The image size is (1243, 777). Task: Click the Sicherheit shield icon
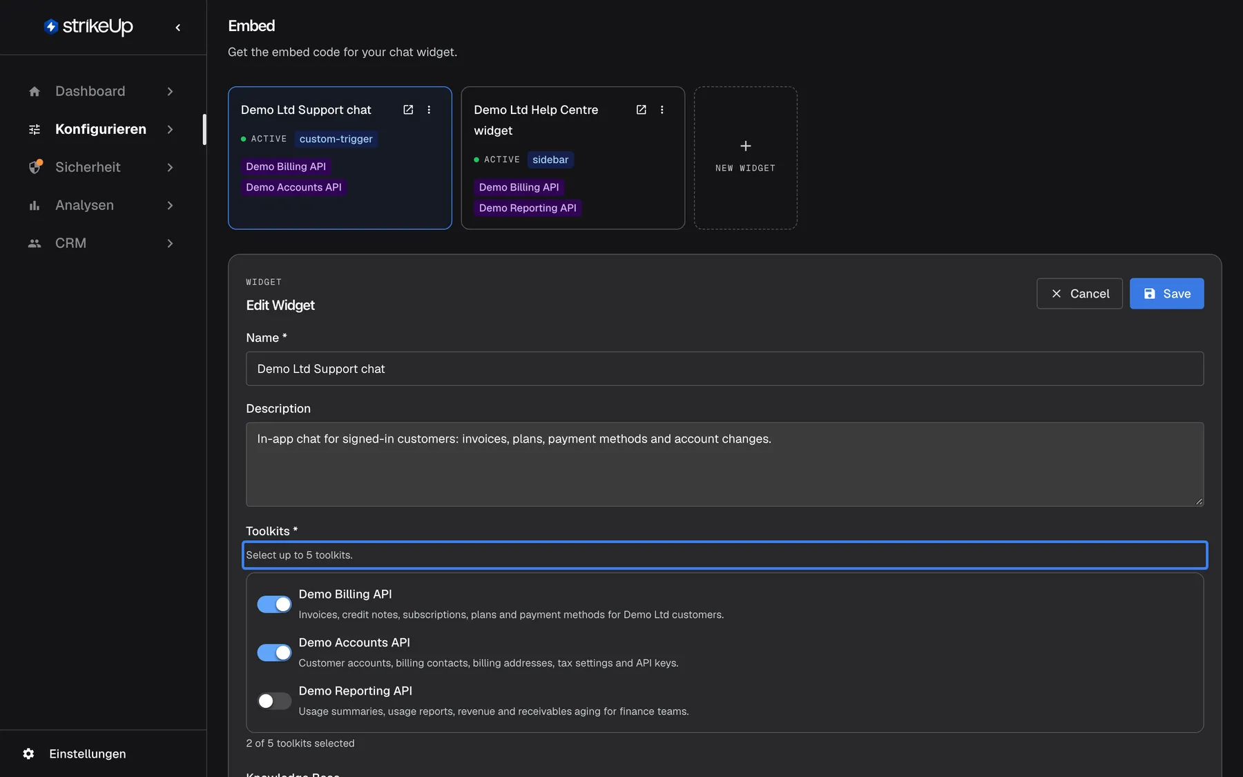35,167
